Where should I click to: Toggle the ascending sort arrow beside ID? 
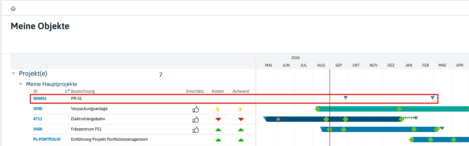pos(68,91)
